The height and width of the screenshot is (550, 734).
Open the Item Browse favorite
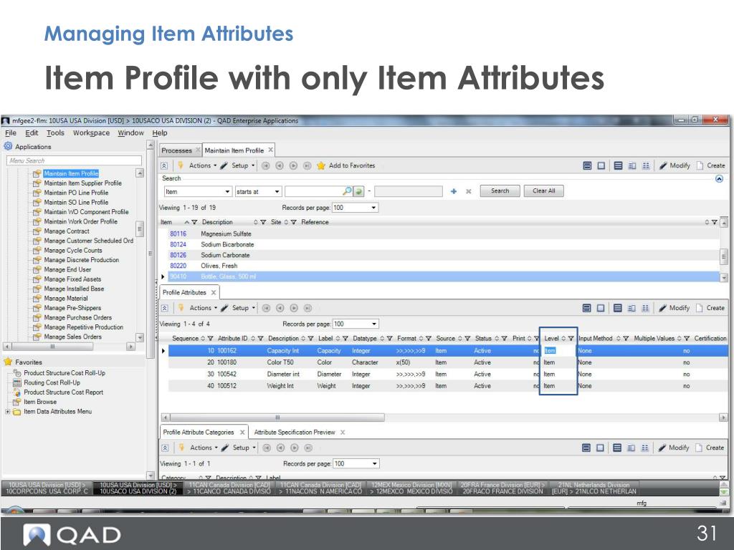coord(40,402)
